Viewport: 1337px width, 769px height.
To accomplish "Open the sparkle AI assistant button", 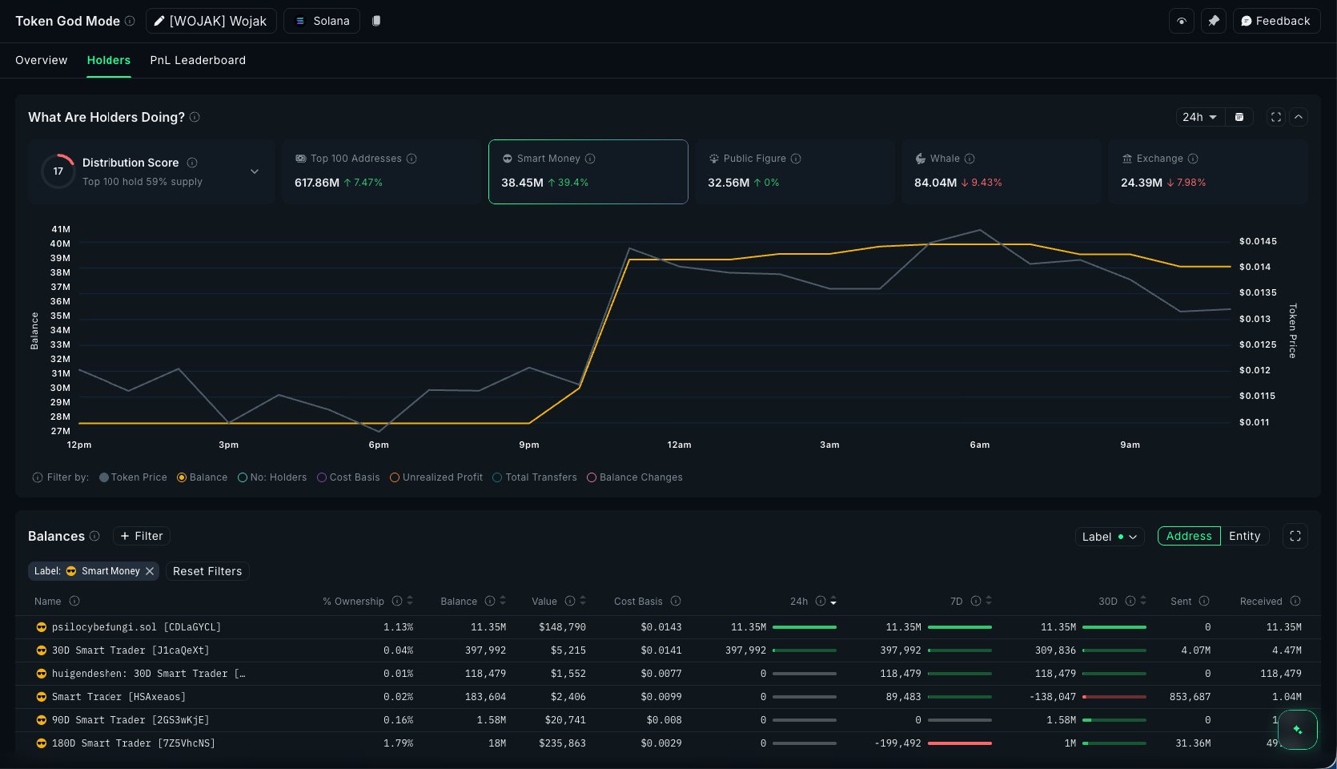I will [1297, 730].
